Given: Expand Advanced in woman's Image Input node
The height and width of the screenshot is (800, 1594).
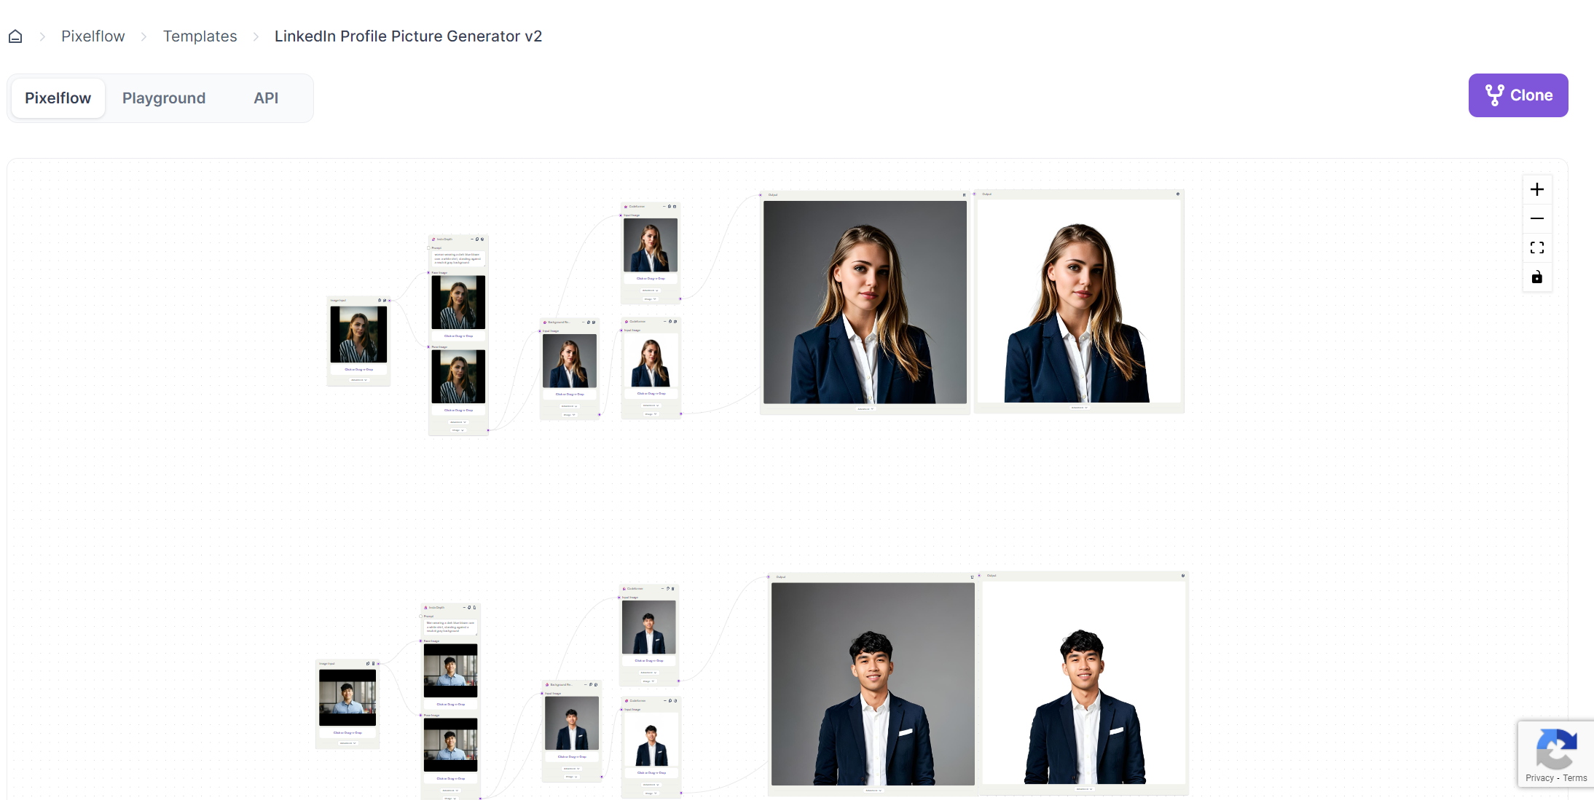Looking at the screenshot, I should coord(358,380).
